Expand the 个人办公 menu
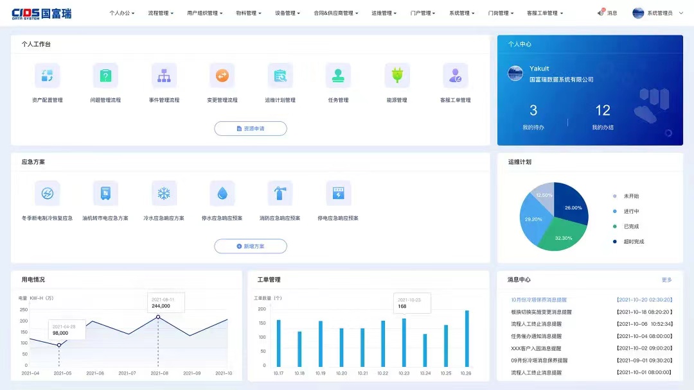 [121, 13]
